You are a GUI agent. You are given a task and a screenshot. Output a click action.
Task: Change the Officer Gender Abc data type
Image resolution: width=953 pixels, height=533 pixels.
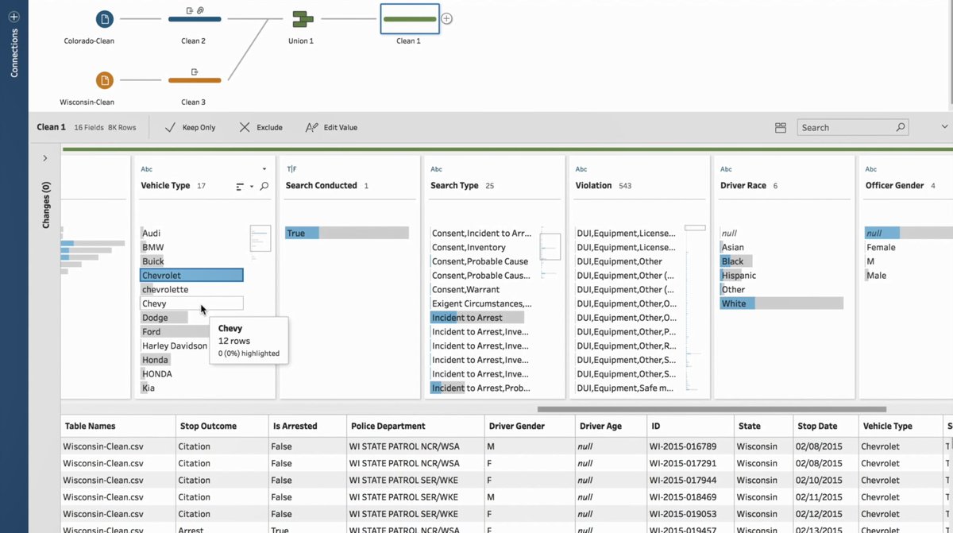871,169
